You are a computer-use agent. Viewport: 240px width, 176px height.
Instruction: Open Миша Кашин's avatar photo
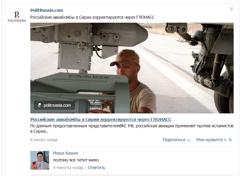click(40, 160)
